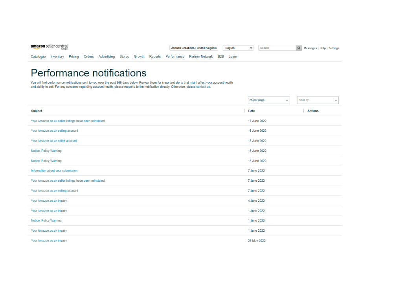Open the Help link

tap(323, 48)
